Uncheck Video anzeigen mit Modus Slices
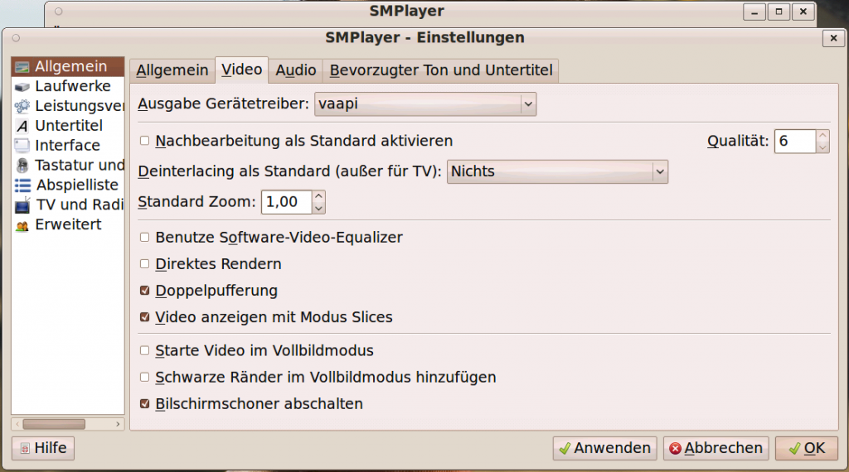The width and height of the screenshot is (849, 472). point(144,317)
